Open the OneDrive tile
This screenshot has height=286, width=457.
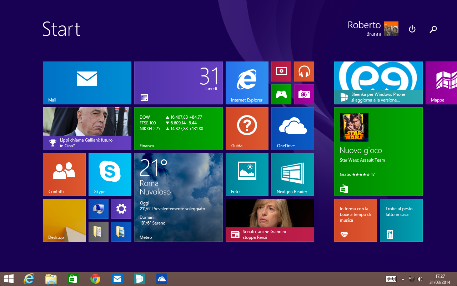293,129
